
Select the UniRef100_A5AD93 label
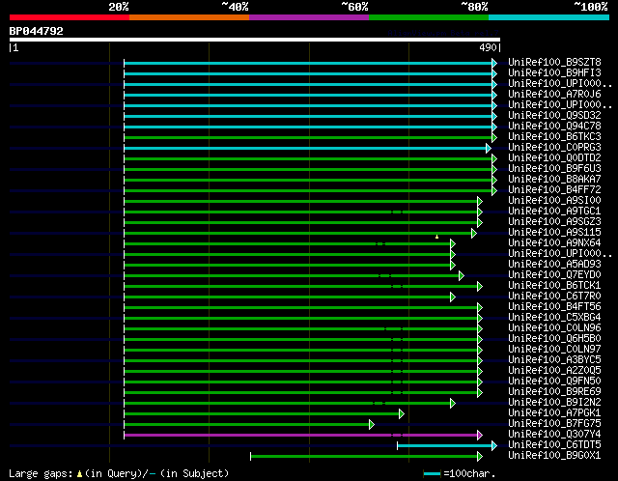pos(554,265)
